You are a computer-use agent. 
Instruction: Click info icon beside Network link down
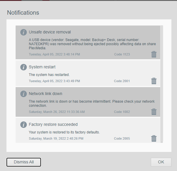(24, 94)
